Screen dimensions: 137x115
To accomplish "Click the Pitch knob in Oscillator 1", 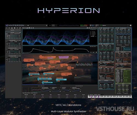I will pos(100,31).
